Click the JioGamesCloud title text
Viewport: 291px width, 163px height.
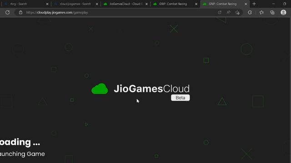[x=151, y=89]
